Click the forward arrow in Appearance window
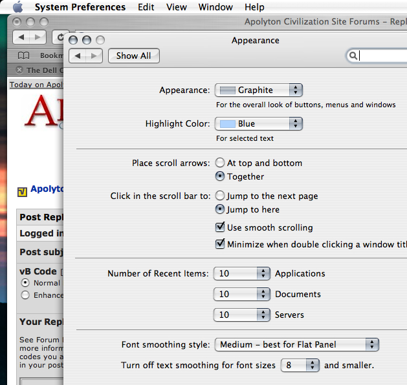 point(94,56)
